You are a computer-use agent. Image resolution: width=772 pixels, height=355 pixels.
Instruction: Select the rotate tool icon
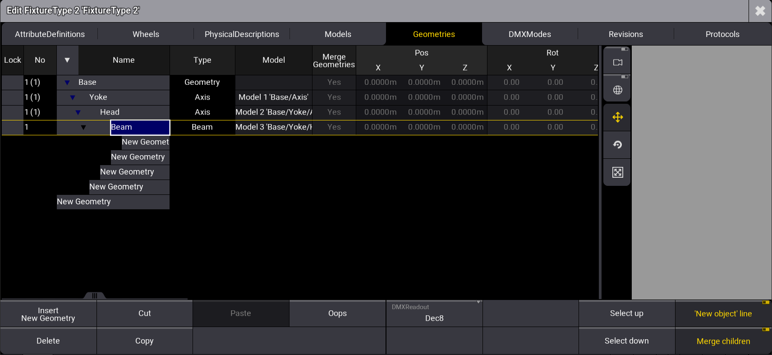point(617,145)
